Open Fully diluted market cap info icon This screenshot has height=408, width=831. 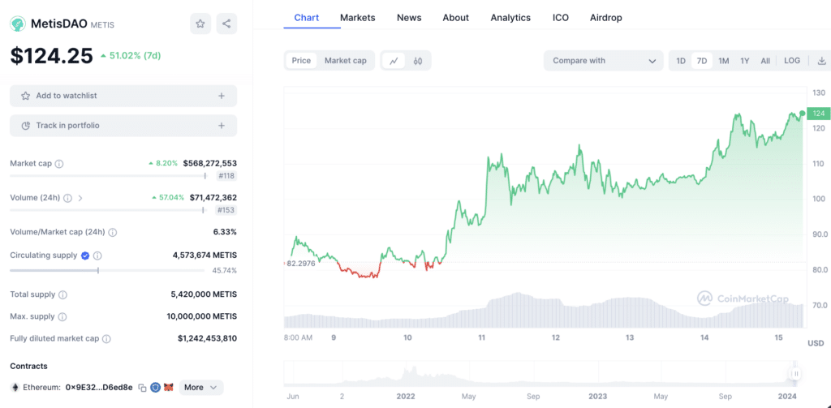(x=106, y=338)
